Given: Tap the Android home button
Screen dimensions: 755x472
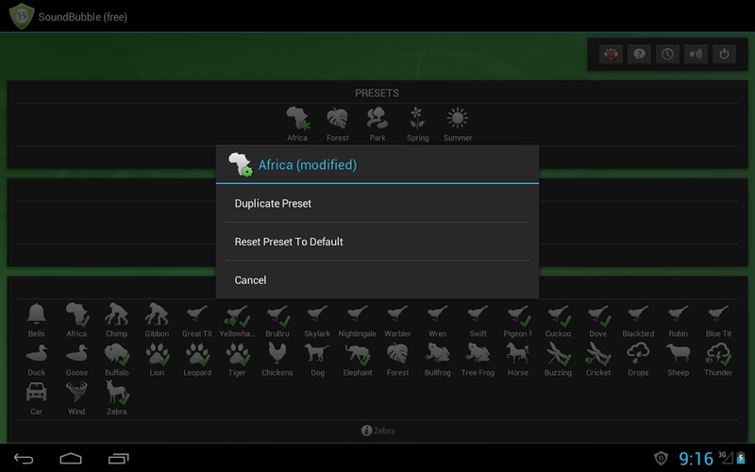Looking at the screenshot, I should tap(71, 459).
